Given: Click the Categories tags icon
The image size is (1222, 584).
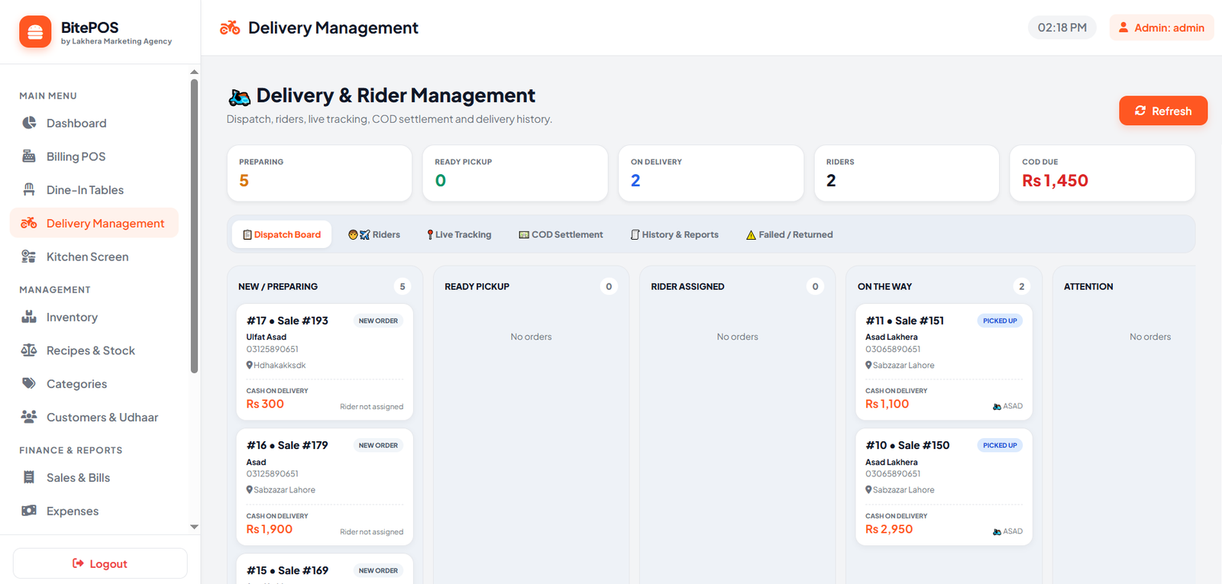Looking at the screenshot, I should click(x=29, y=383).
